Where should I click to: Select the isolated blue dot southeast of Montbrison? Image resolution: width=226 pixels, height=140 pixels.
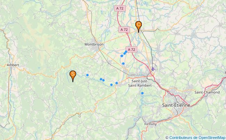tap(123, 63)
